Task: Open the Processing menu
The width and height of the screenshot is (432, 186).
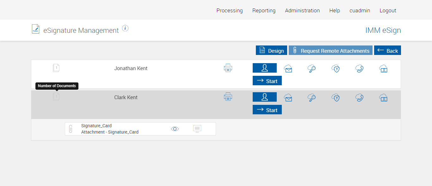Action: (x=230, y=10)
